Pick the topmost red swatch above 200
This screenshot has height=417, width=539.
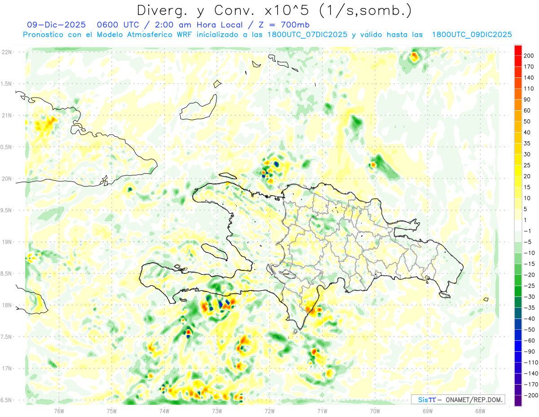point(518,50)
